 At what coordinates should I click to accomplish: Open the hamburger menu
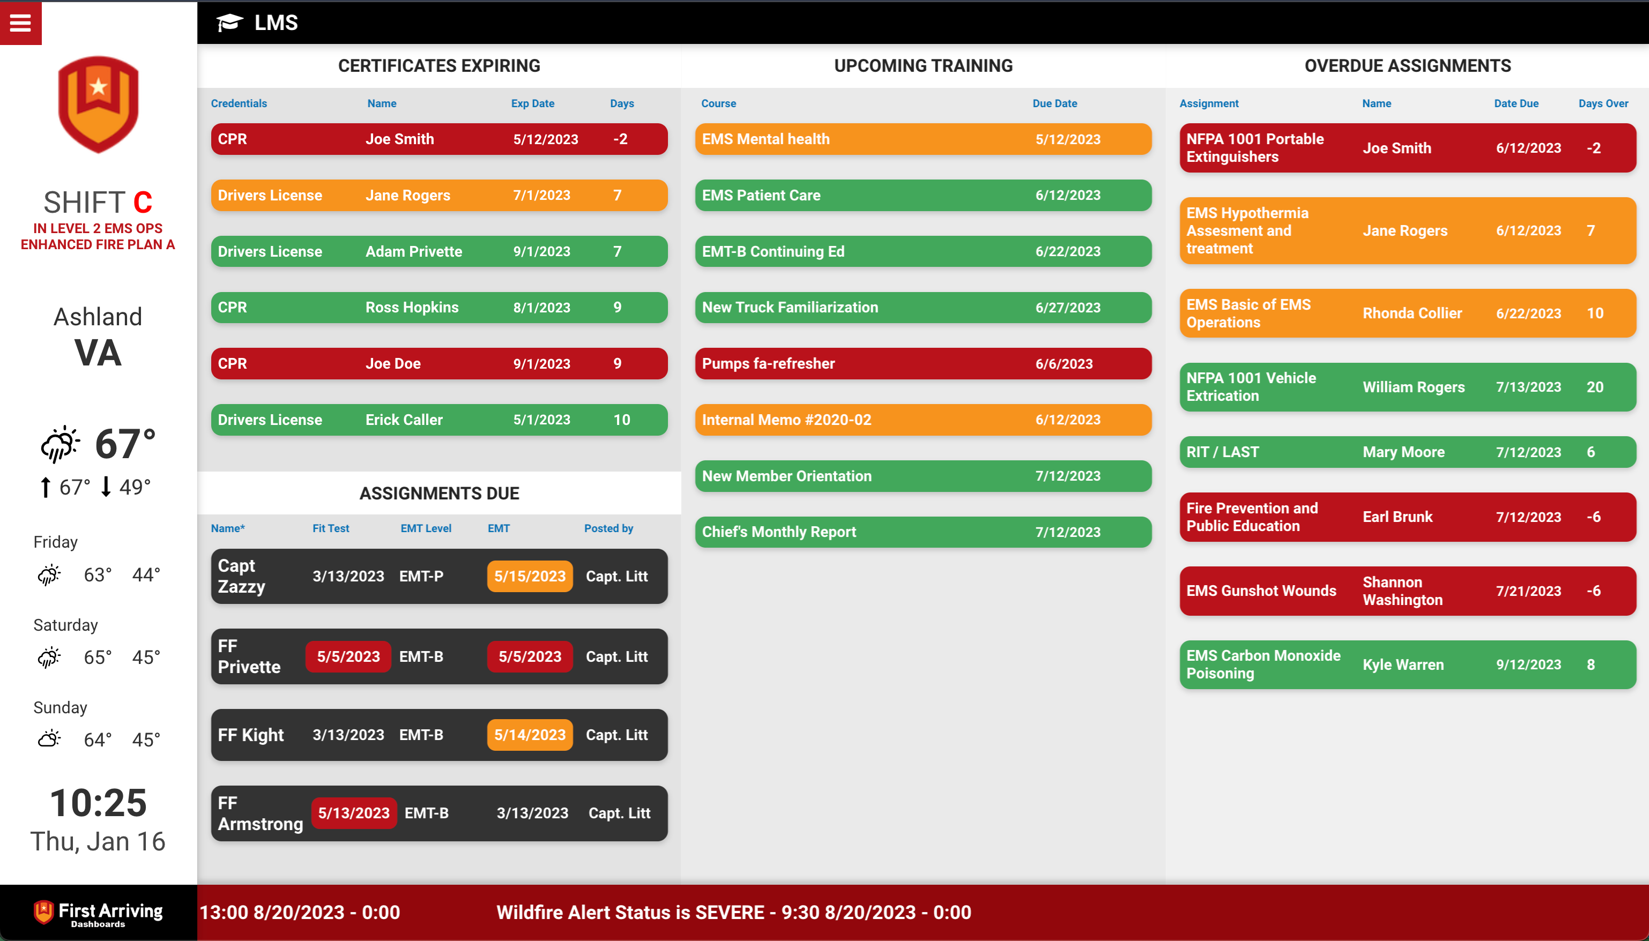pyautogui.click(x=20, y=23)
